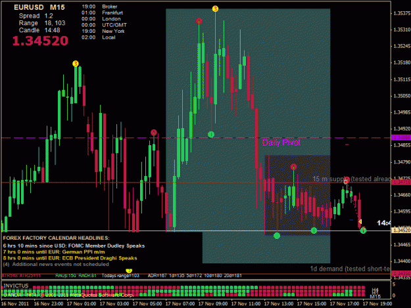This screenshot has width=411, height=308.
Task: Select the red circle marker beside the topmost yellow 3
Action: click(199, 21)
